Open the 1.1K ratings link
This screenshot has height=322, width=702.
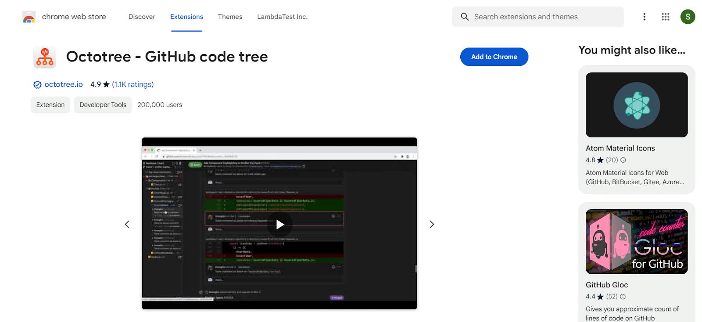point(133,84)
